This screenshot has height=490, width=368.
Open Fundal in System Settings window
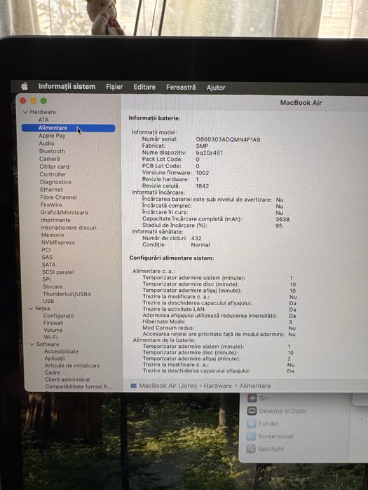[x=263, y=423]
